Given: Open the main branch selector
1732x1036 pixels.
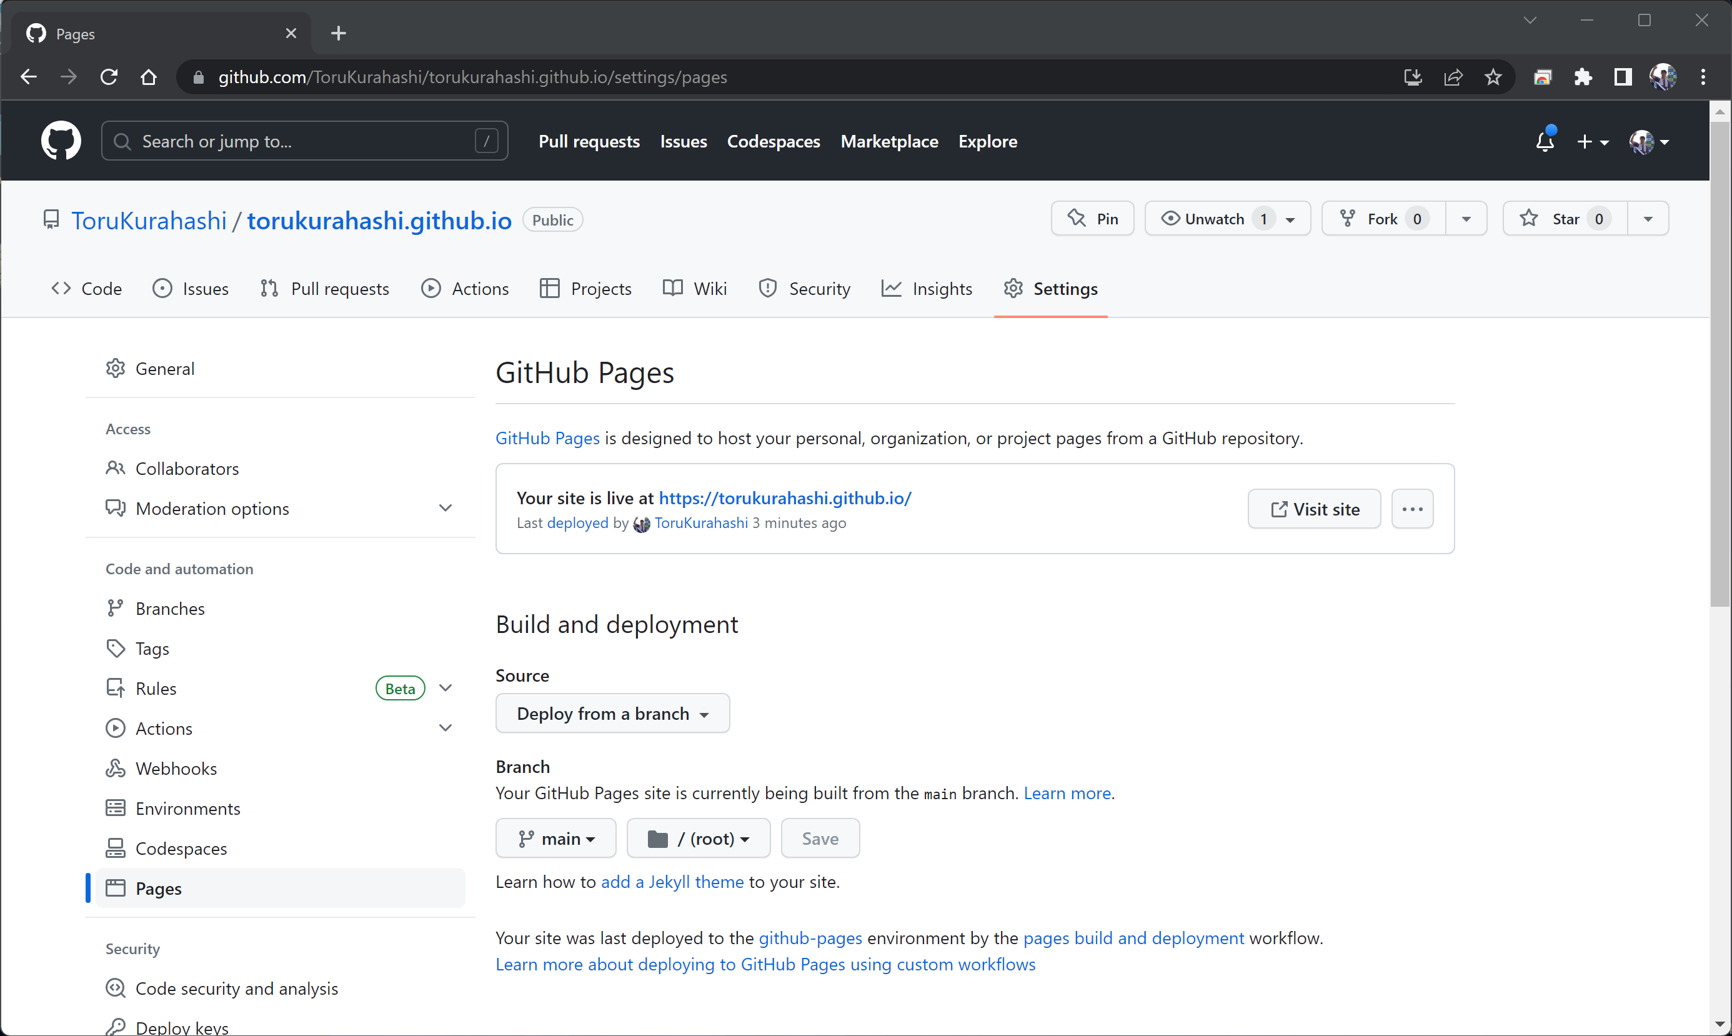Looking at the screenshot, I should pos(555,838).
